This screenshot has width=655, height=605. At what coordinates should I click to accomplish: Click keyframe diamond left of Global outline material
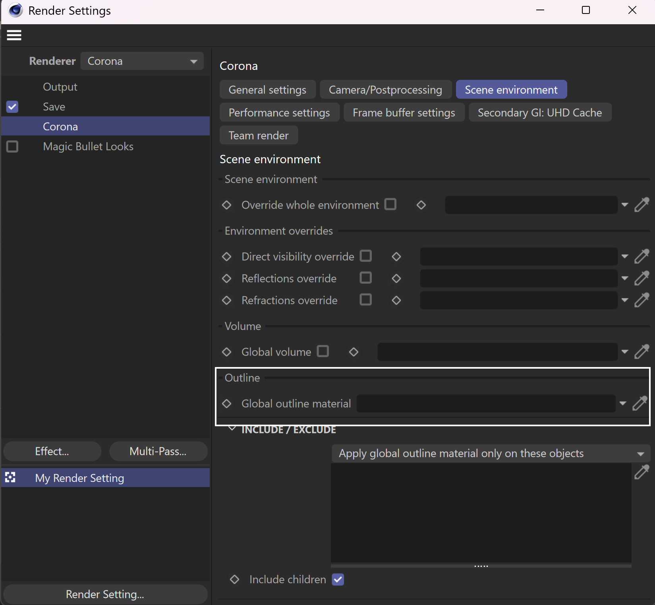tap(227, 404)
